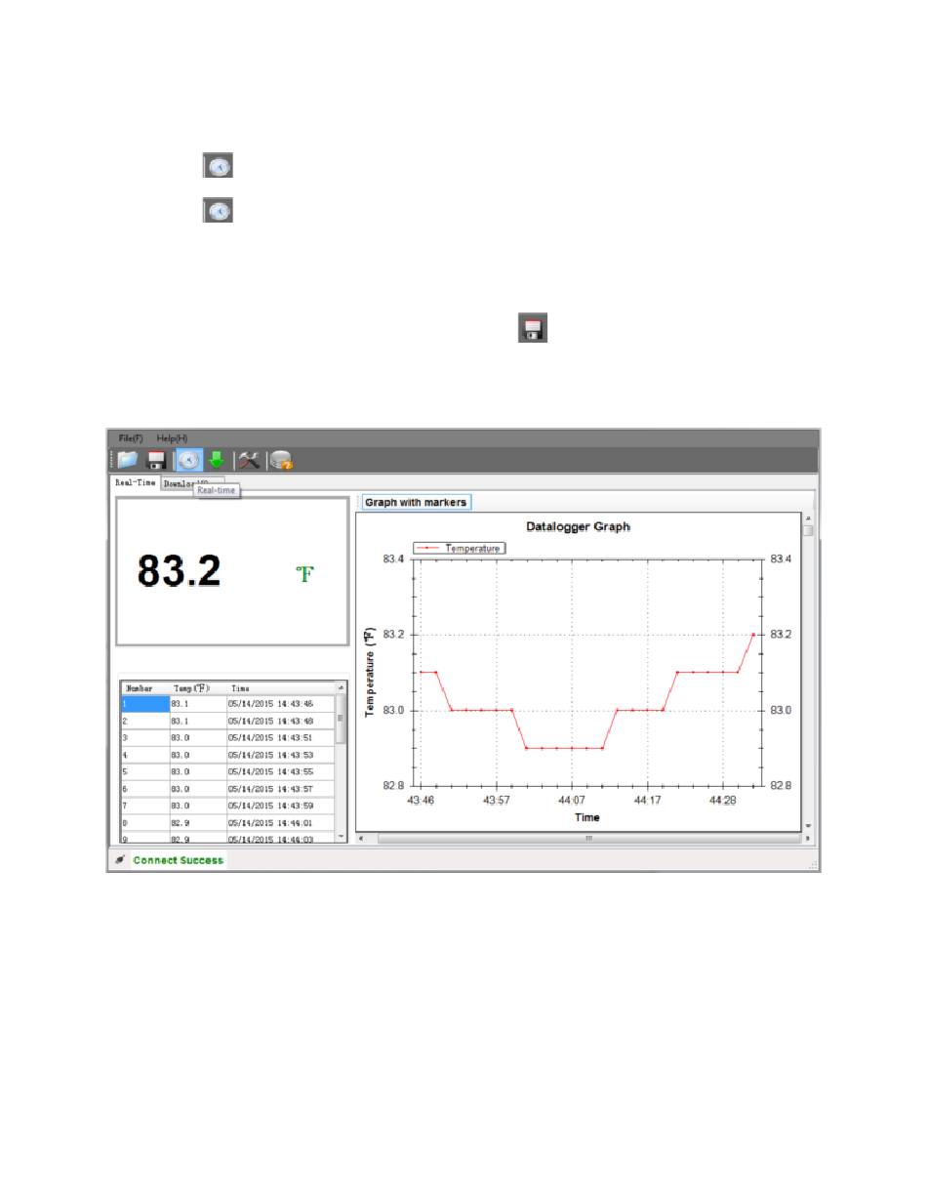Click the 44:07 label on the time axis

point(572,801)
